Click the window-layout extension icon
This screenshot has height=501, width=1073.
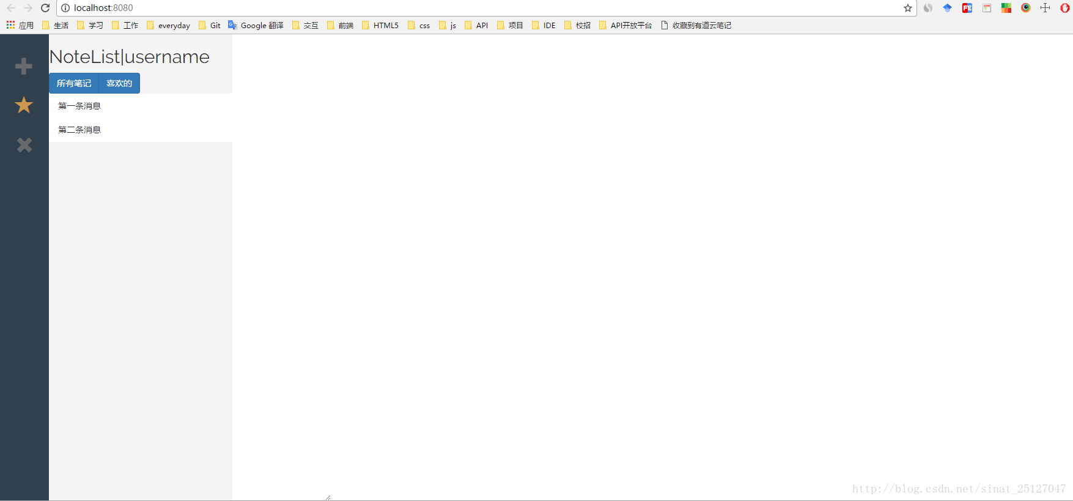pos(987,8)
